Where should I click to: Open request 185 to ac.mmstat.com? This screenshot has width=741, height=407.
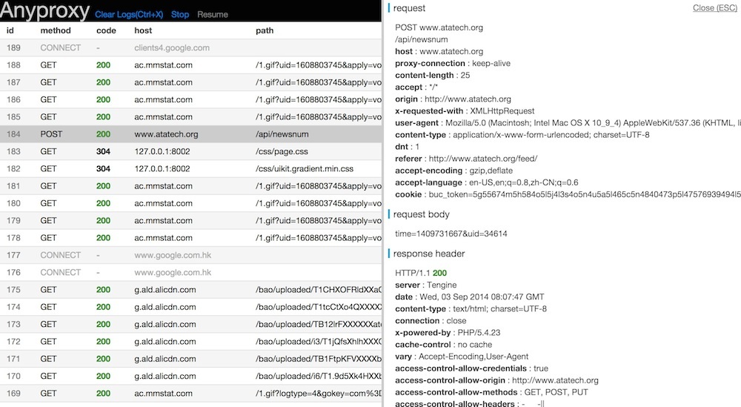click(x=190, y=116)
